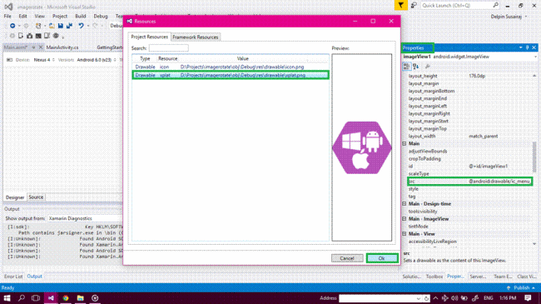This screenshot has height=304, width=541.
Task: Select the xplat drawable resource row
Action: (x=230, y=75)
